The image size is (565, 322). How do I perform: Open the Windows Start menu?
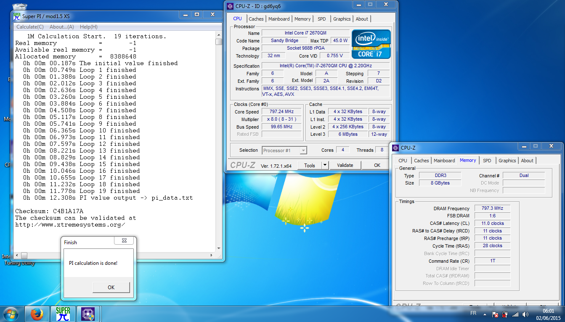click(x=11, y=314)
